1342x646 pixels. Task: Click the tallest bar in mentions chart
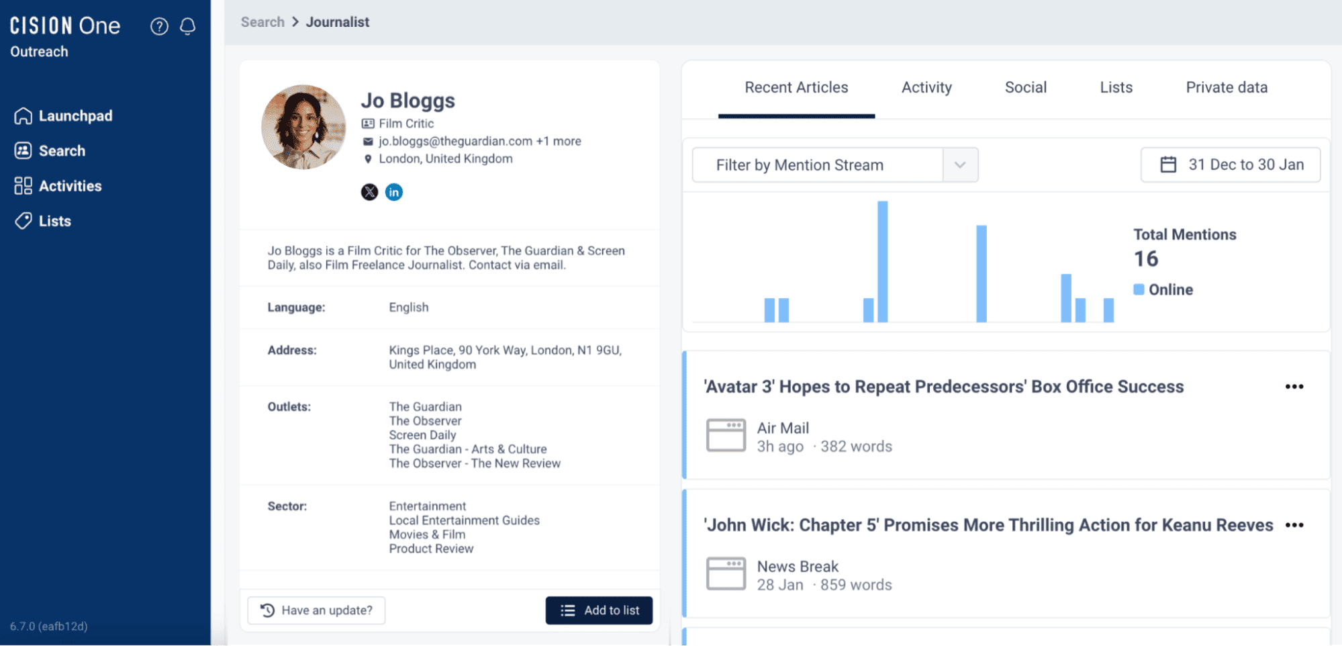[882, 262]
